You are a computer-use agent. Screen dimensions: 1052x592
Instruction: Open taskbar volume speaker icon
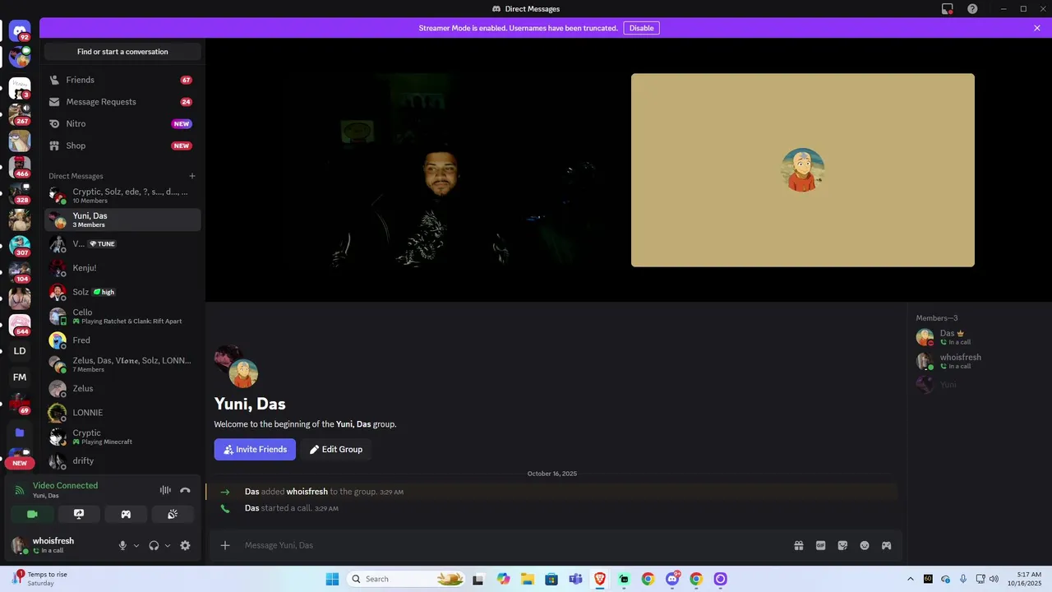(994, 579)
